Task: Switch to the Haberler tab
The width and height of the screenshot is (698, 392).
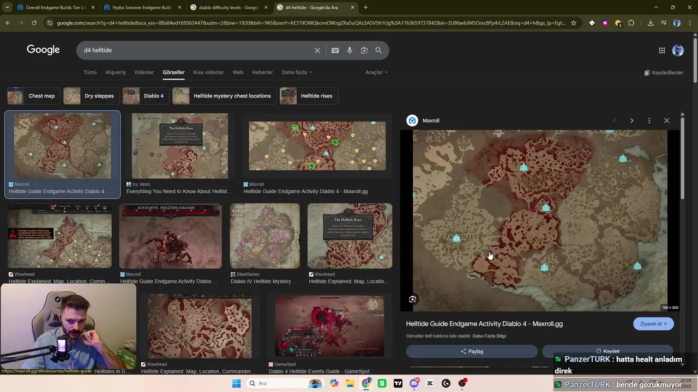Action: pos(262,72)
